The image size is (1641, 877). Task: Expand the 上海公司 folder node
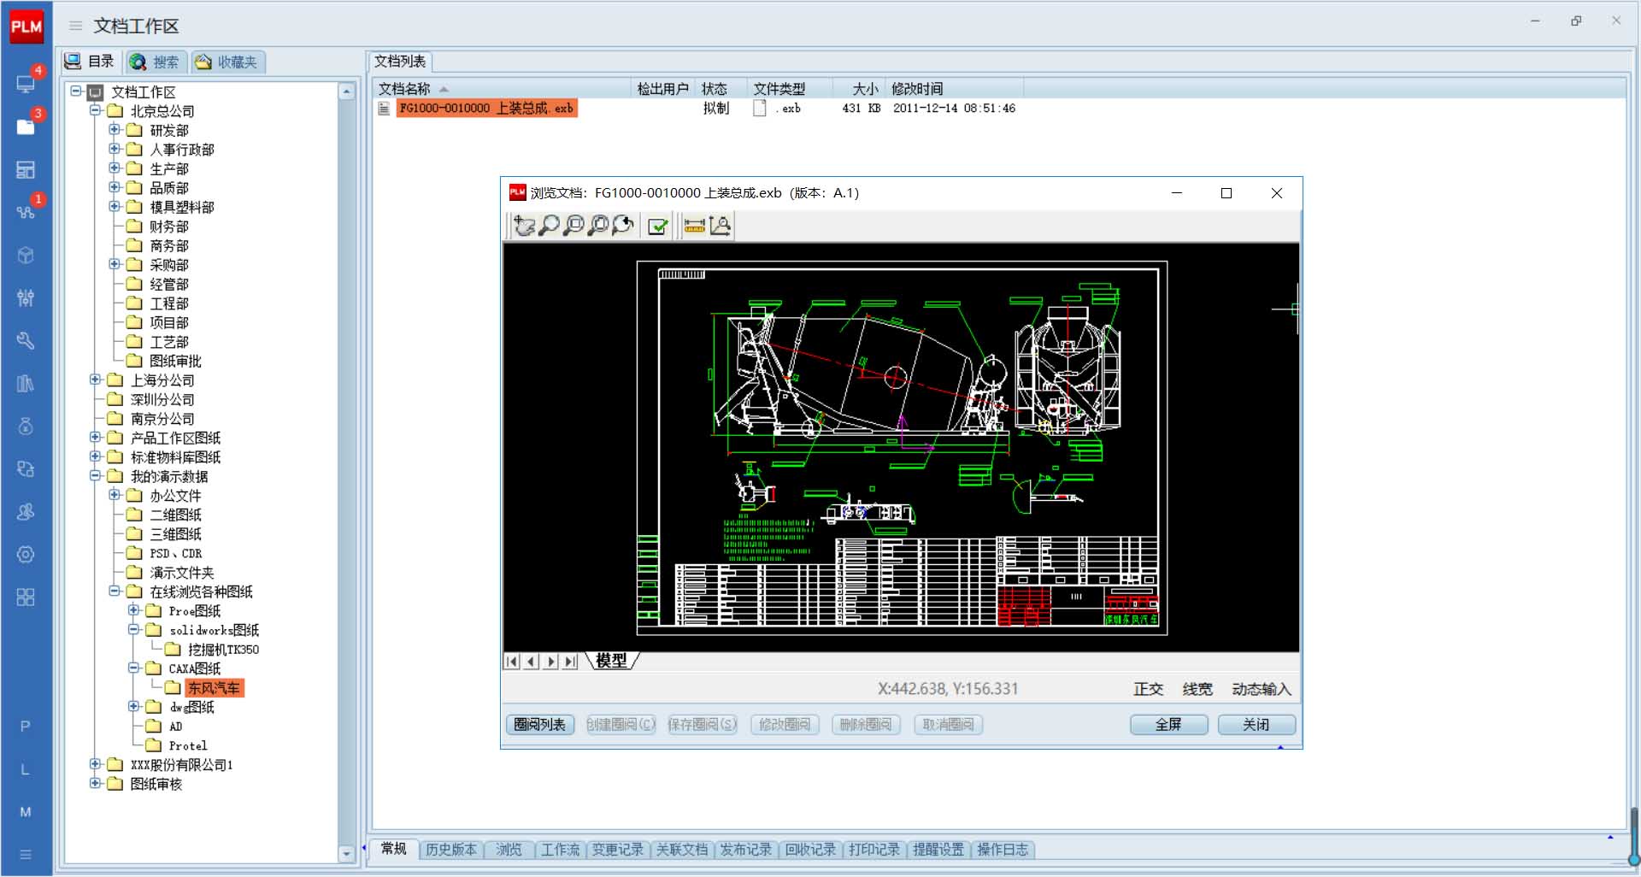pos(96,380)
